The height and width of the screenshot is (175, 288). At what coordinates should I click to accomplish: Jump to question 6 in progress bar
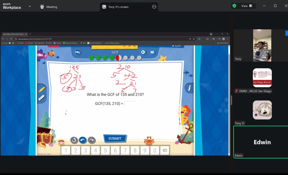click(x=126, y=58)
